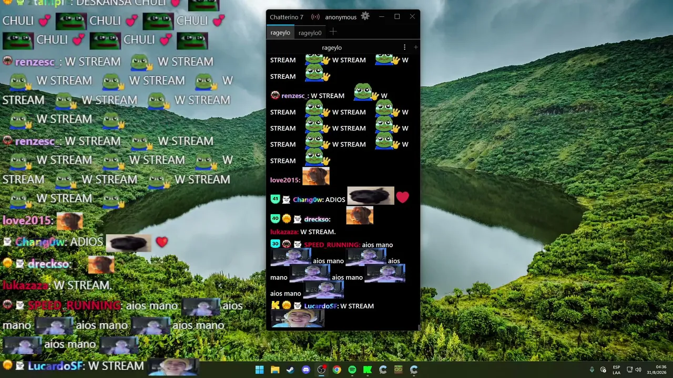Click the K badge beside LucardoSF in Chatterino
673x378 pixels.
tap(275, 306)
